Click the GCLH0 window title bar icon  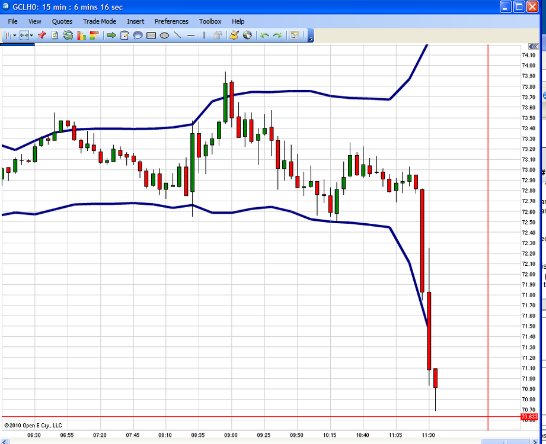coord(5,7)
